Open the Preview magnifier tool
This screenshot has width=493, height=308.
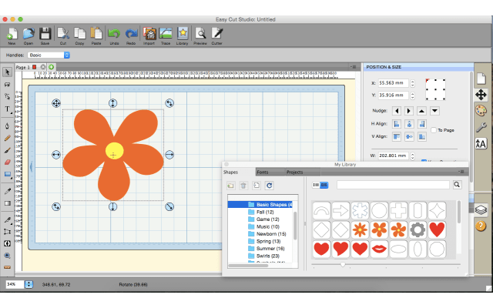click(200, 34)
